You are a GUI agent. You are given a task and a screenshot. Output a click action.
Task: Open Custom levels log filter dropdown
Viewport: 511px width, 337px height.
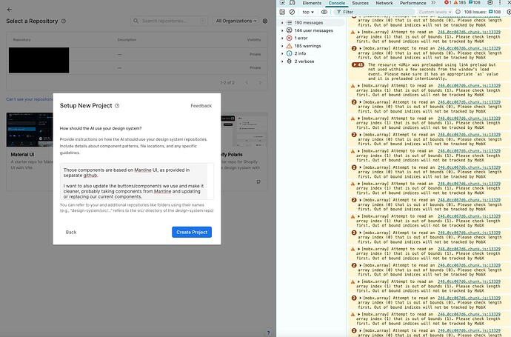click(x=435, y=12)
